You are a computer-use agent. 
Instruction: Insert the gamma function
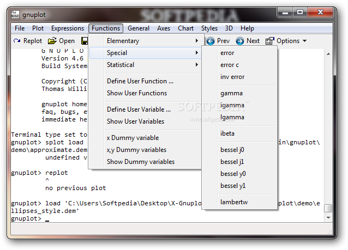coord(239,93)
